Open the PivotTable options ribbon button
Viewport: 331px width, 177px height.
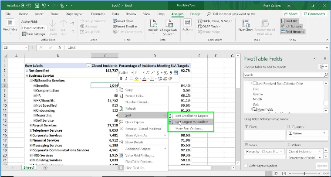(10, 27)
